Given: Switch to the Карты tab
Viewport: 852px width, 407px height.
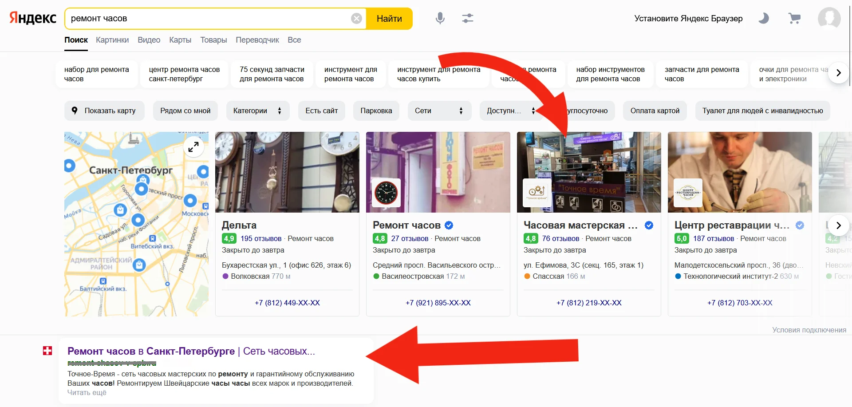Looking at the screenshot, I should [180, 40].
